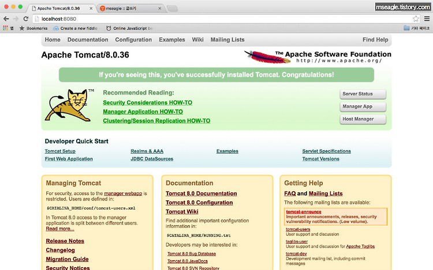Open the Realms & AAA link
Screen dimensions: 433x270
147,151
